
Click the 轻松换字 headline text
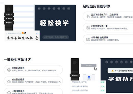(x=54, y=23)
